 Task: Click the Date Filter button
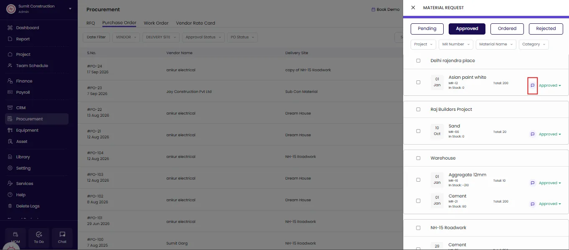pyautogui.click(x=96, y=37)
